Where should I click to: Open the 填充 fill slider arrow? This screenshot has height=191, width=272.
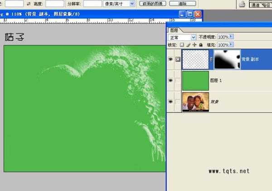point(231,44)
